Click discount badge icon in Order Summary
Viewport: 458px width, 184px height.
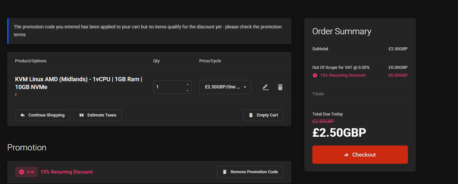[315, 75]
